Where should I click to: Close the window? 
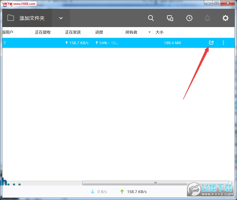(x=228, y=3)
